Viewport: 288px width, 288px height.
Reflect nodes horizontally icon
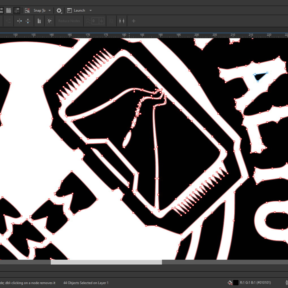19,21
